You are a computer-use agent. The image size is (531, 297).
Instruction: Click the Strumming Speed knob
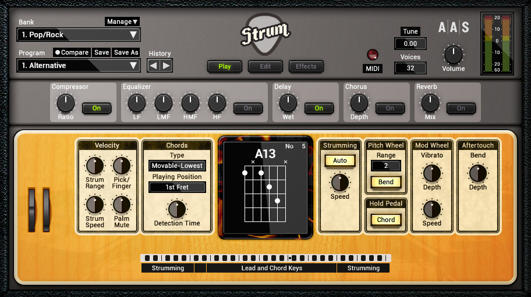click(339, 183)
